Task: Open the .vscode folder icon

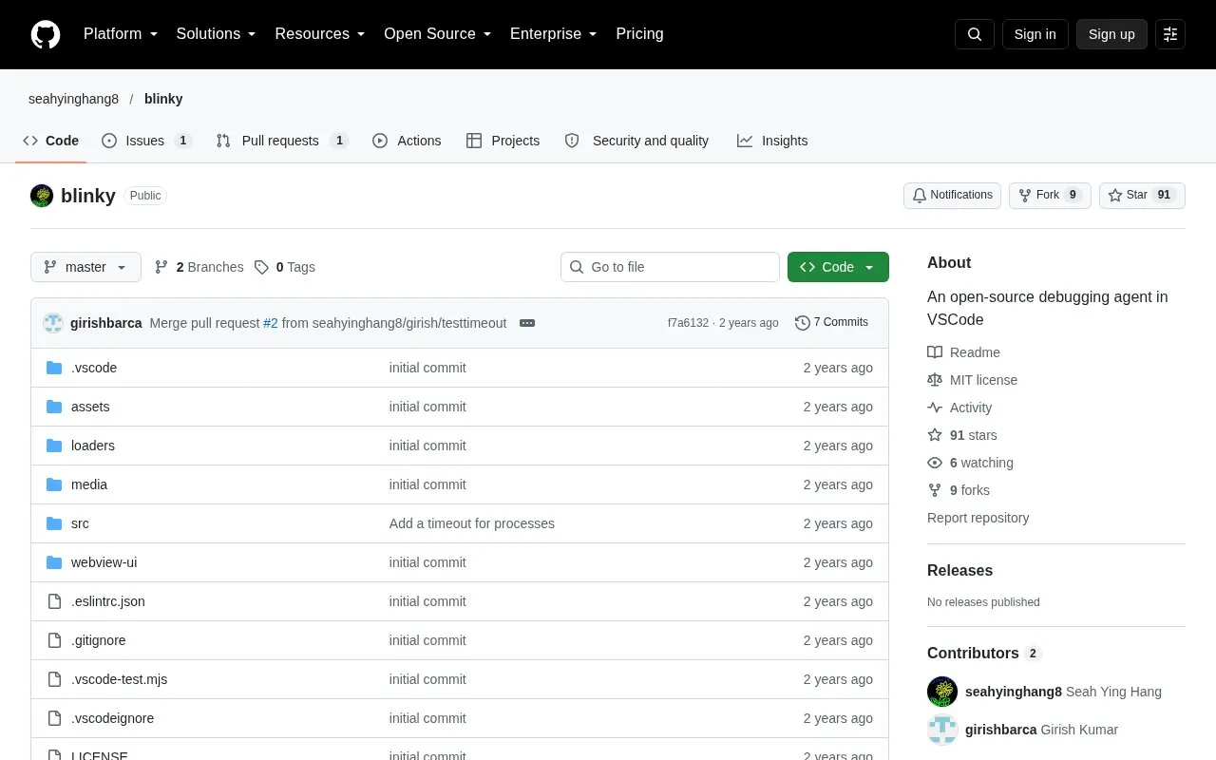Action: tap(54, 368)
